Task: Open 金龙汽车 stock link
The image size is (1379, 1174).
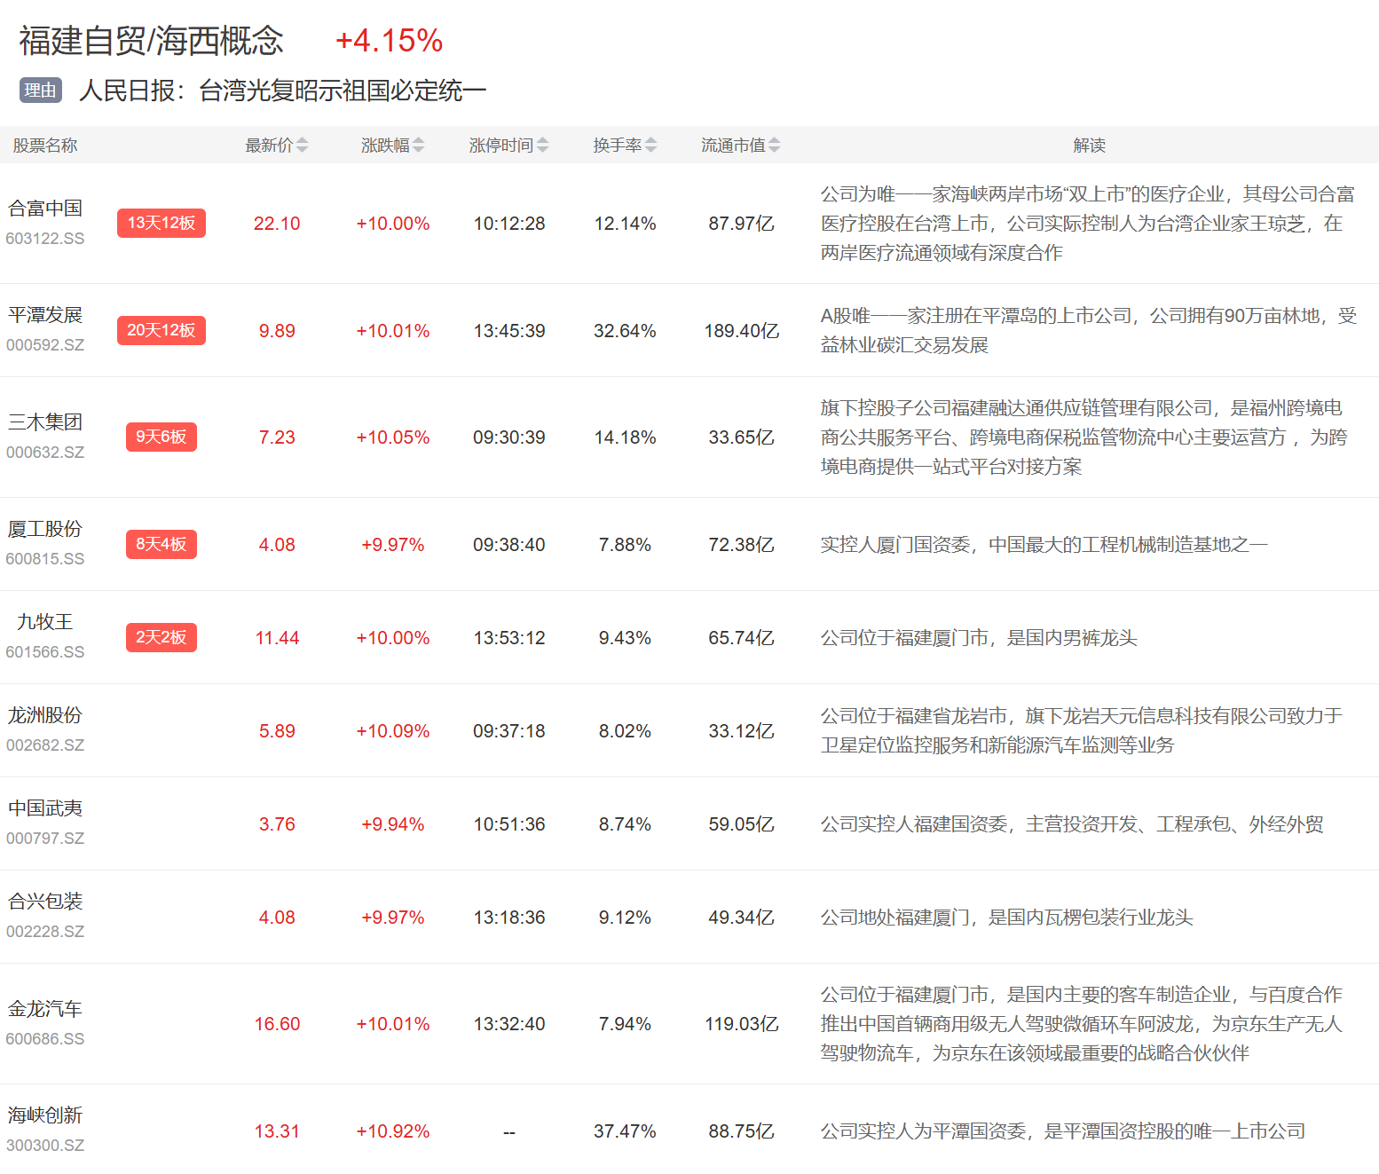Action: click(x=45, y=1009)
